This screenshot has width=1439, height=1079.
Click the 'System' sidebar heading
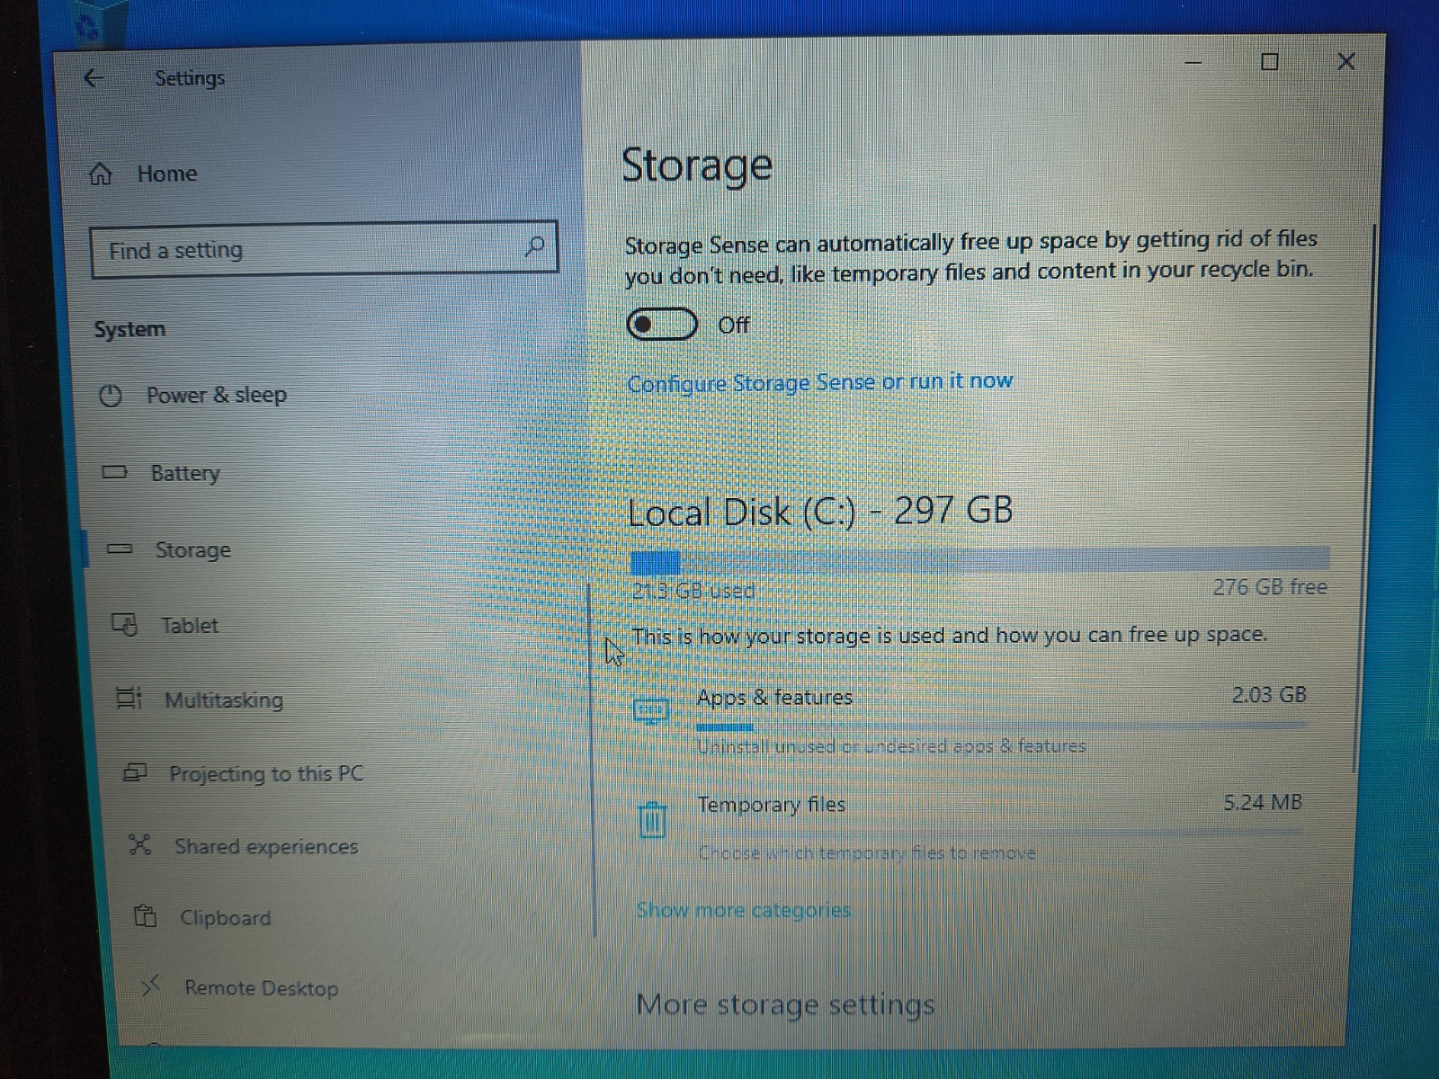(x=130, y=329)
